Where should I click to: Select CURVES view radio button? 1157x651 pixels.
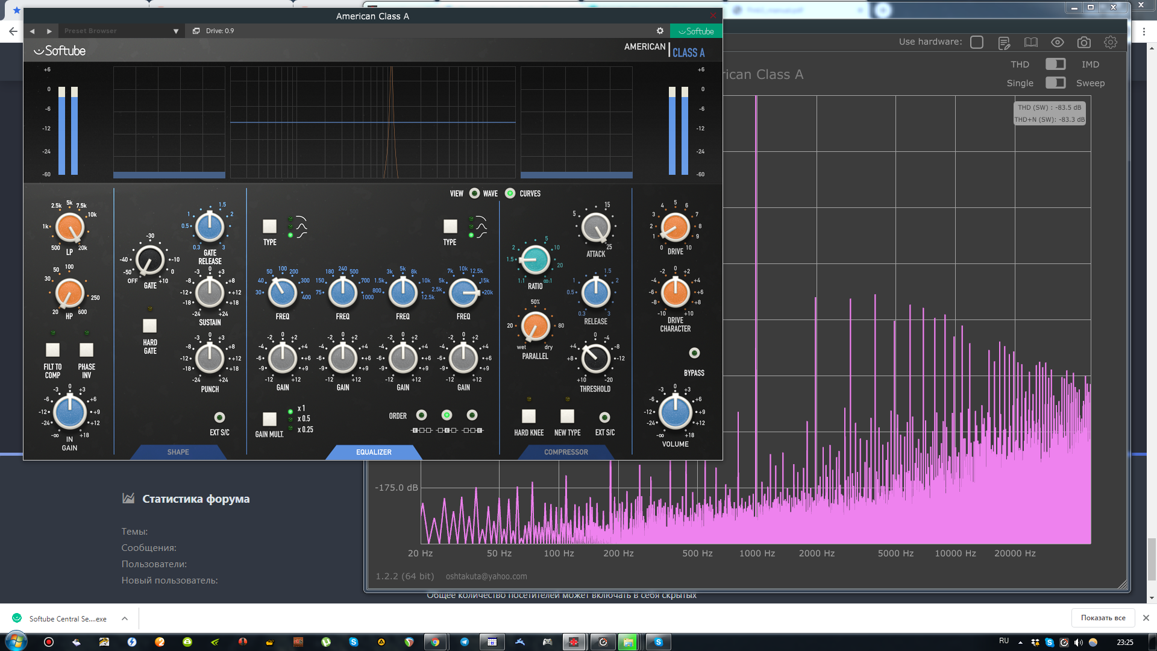coord(510,193)
